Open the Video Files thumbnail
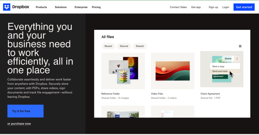This screenshot has height=135, width=259. click(x=172, y=71)
